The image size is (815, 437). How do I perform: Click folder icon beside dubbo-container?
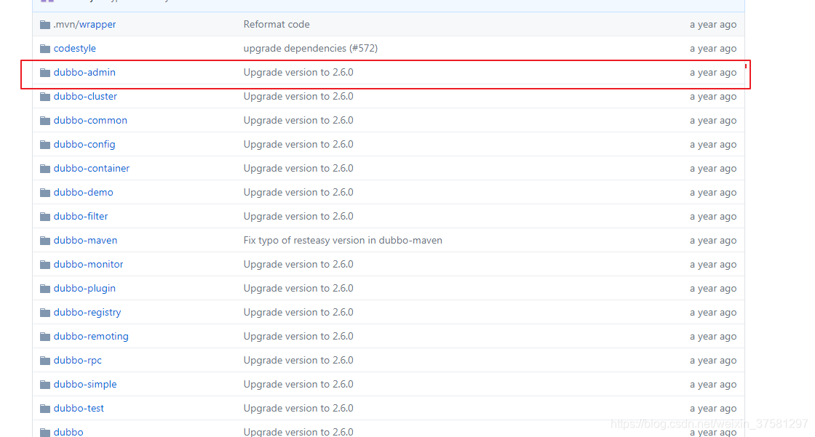(x=45, y=169)
